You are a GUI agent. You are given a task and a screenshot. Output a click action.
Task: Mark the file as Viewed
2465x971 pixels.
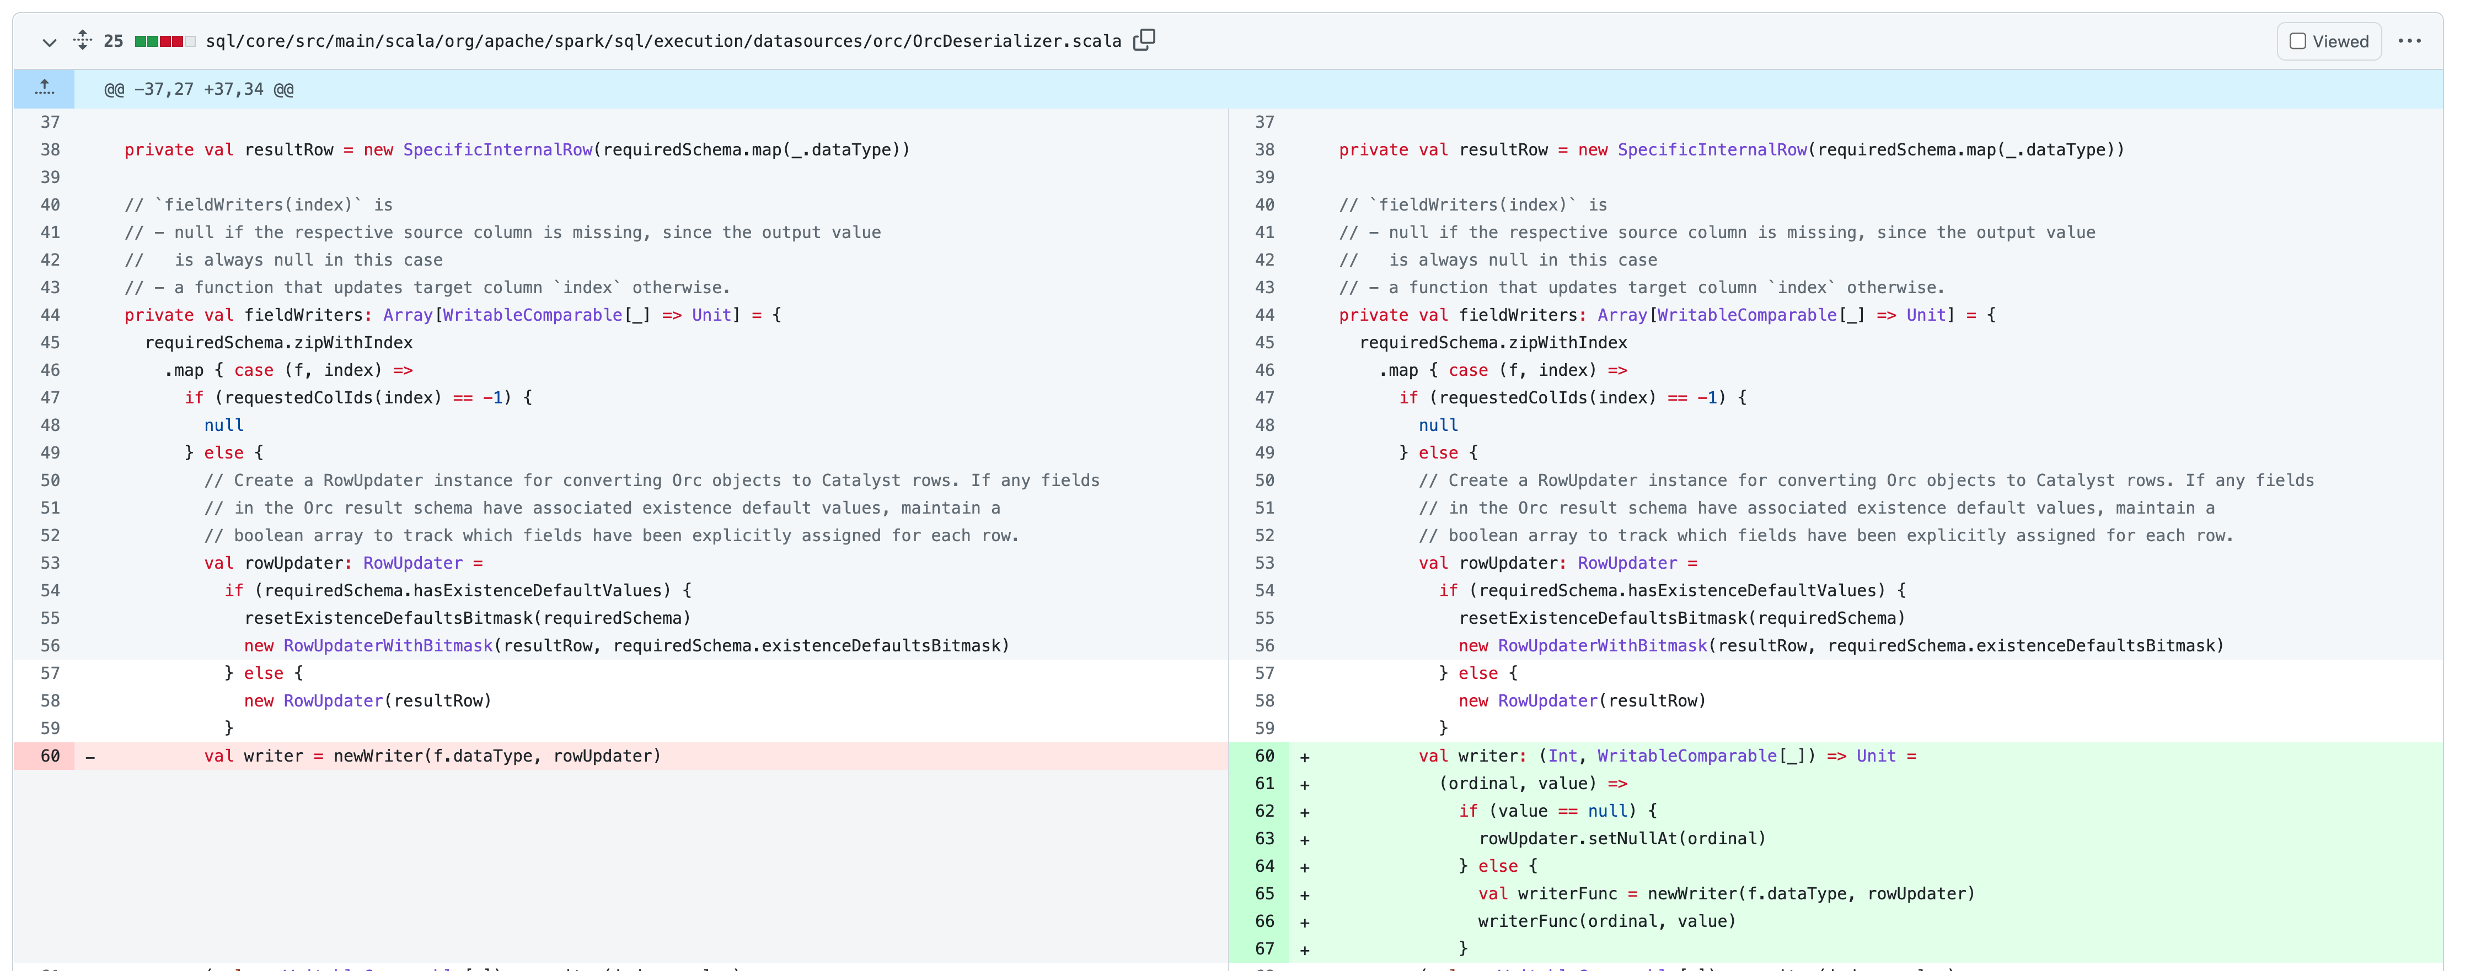(x=2327, y=42)
